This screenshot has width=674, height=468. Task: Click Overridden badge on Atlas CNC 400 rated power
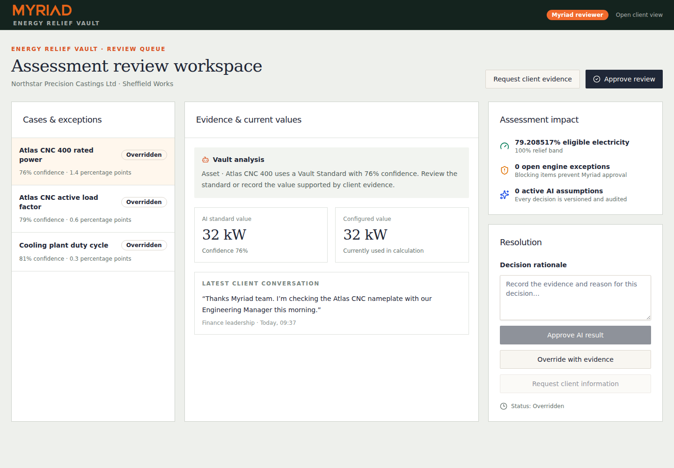144,155
